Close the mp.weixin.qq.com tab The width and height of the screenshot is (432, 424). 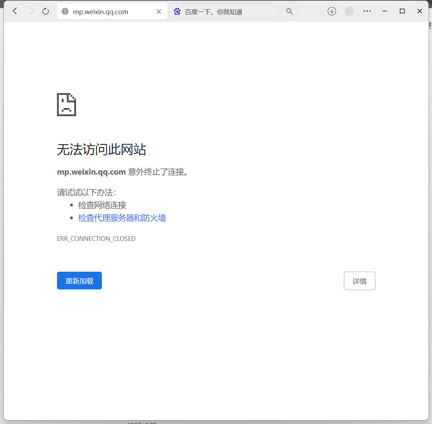pyautogui.click(x=159, y=12)
